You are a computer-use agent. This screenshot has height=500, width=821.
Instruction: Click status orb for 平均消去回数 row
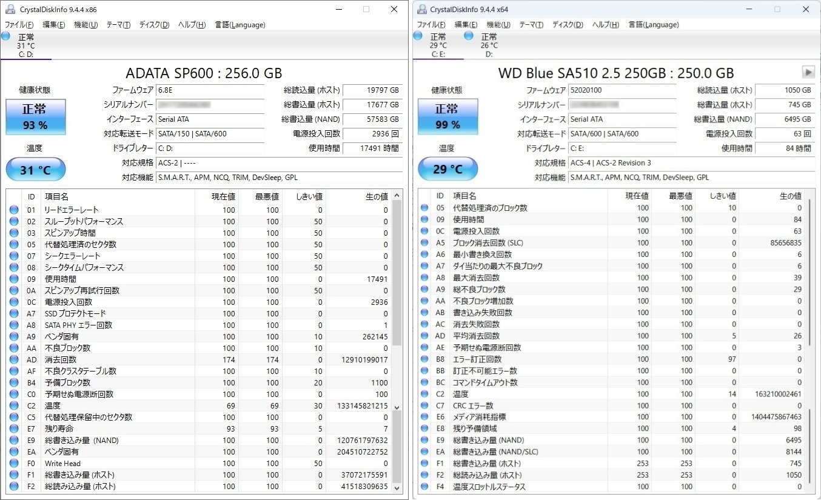click(424, 336)
